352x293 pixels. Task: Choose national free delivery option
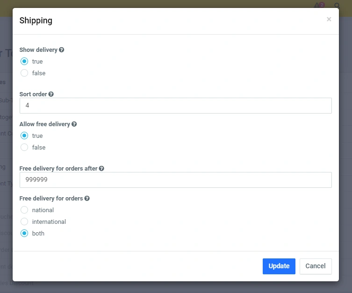[24, 210]
